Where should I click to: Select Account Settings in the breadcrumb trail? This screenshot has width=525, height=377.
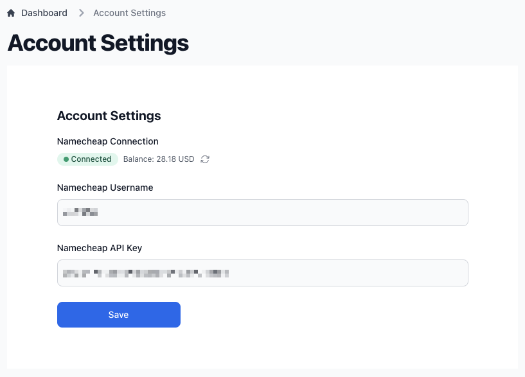(x=129, y=12)
